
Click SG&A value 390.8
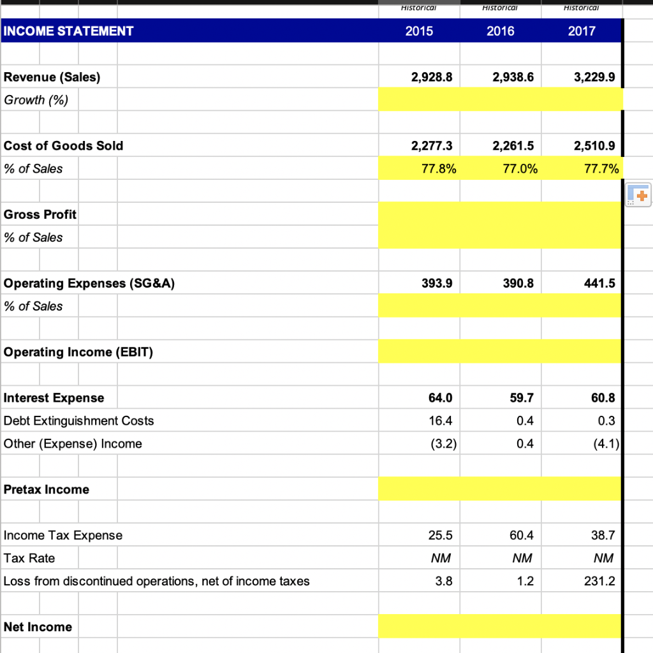point(518,283)
